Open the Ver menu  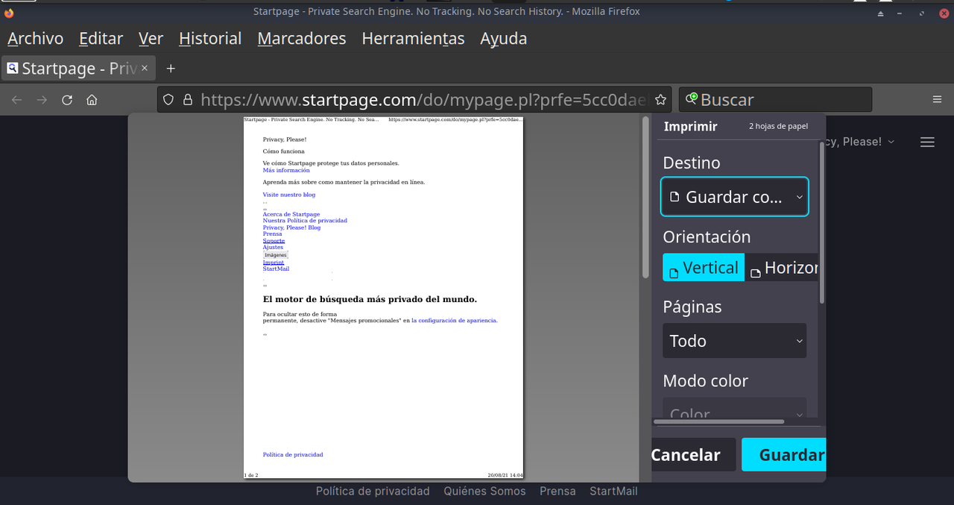pos(151,39)
